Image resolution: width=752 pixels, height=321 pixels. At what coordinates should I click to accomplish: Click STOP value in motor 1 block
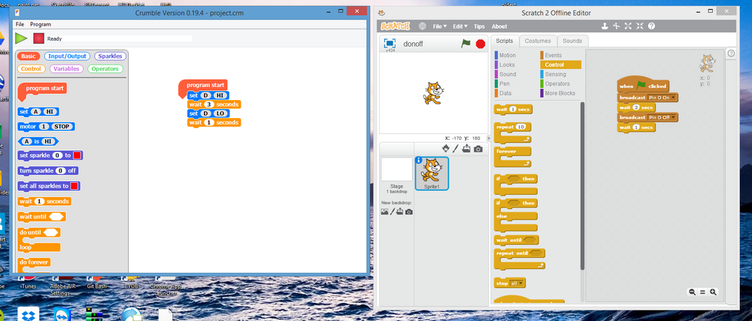pyautogui.click(x=63, y=127)
